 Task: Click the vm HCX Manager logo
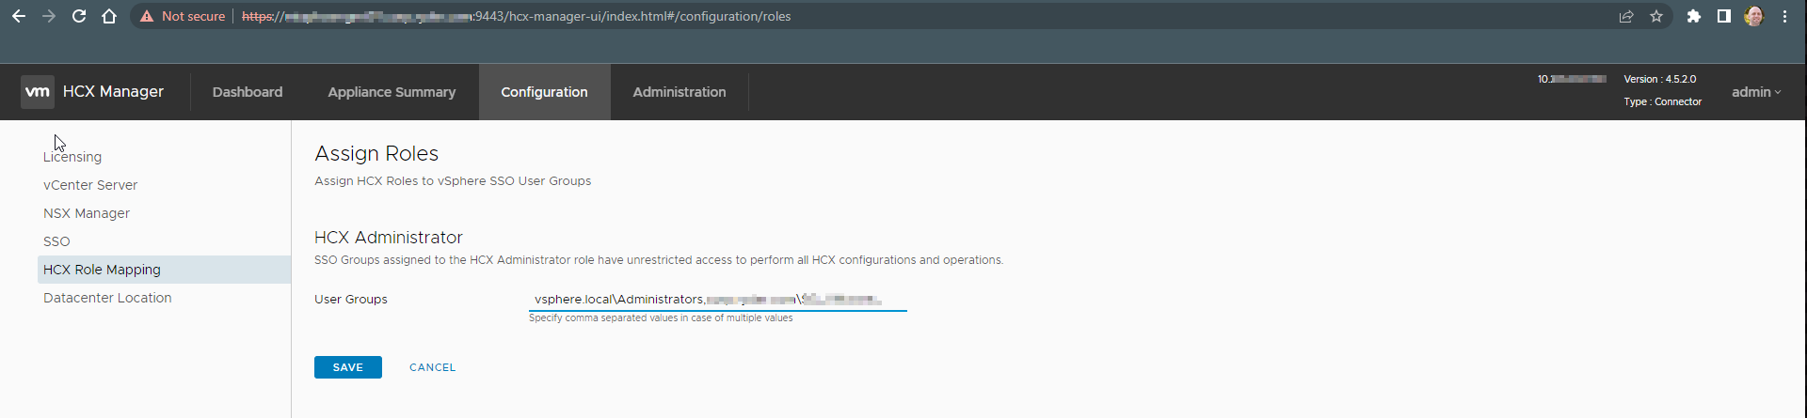[92, 92]
